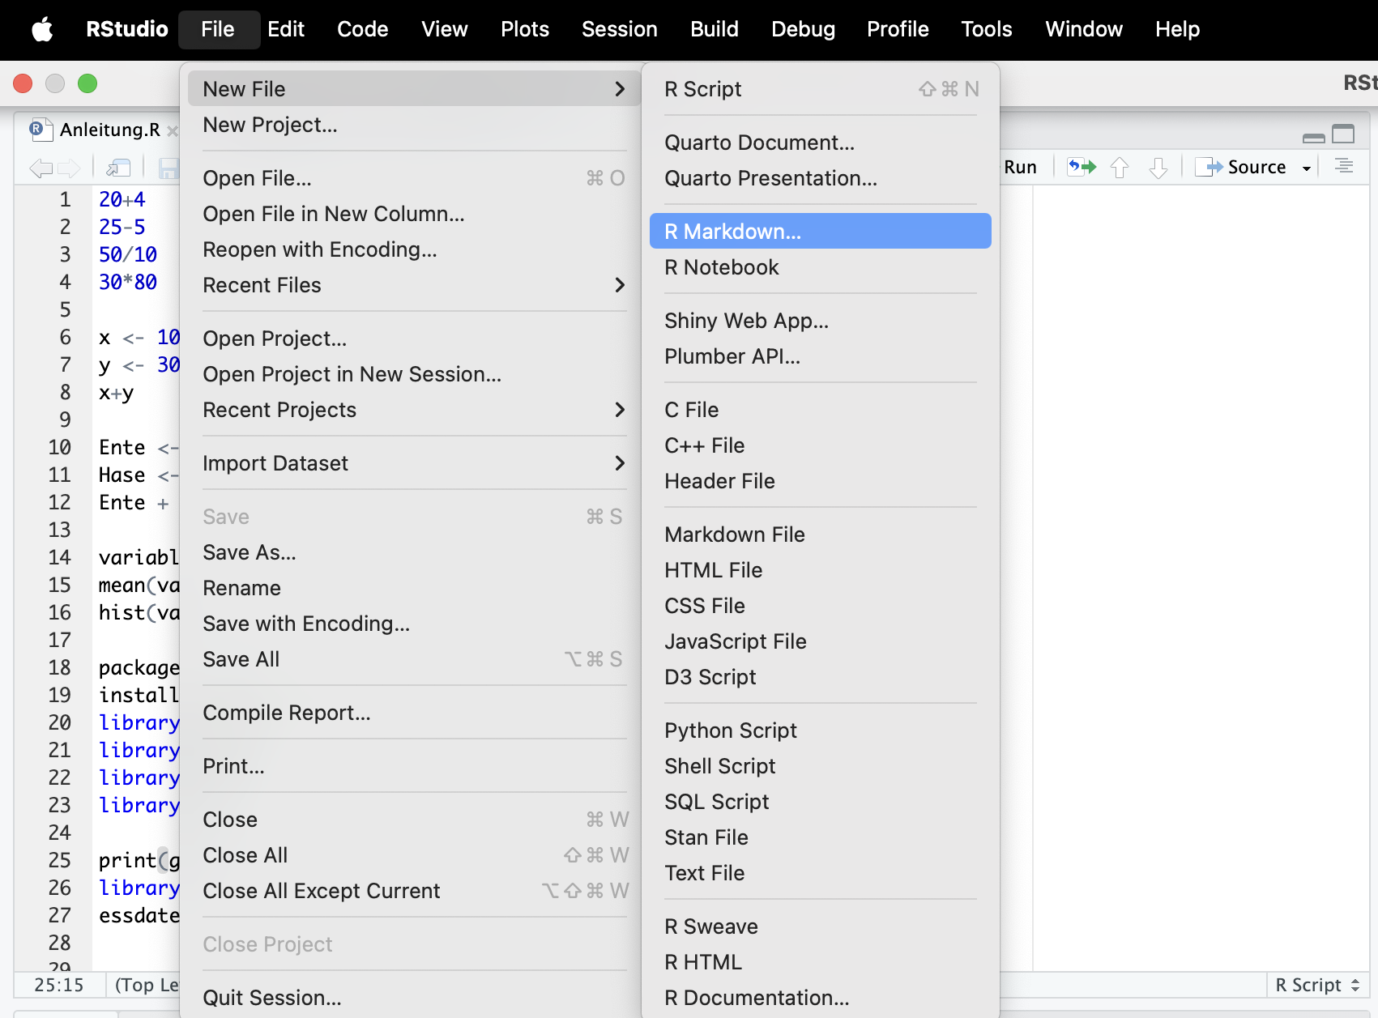The image size is (1378, 1018).
Task: Click the show in new window icon
Action: (119, 168)
